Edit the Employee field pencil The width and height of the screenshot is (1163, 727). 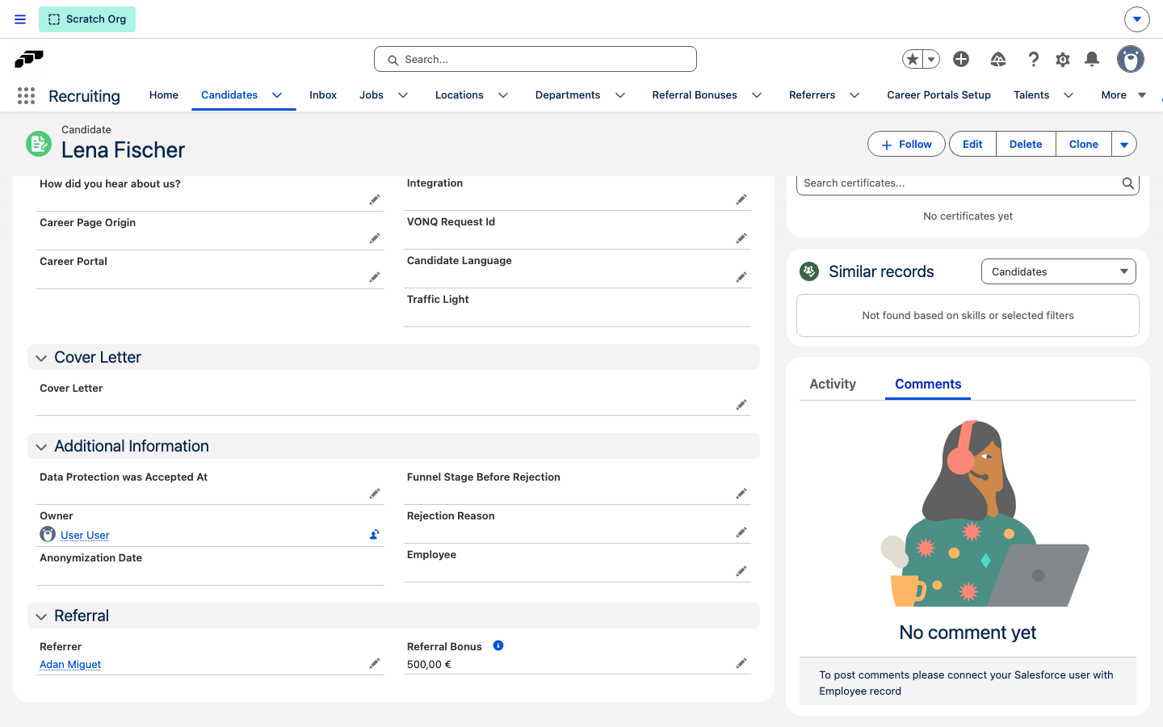click(741, 571)
